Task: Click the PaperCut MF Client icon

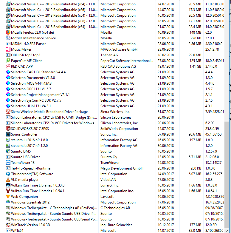Action: [x=8, y=60]
